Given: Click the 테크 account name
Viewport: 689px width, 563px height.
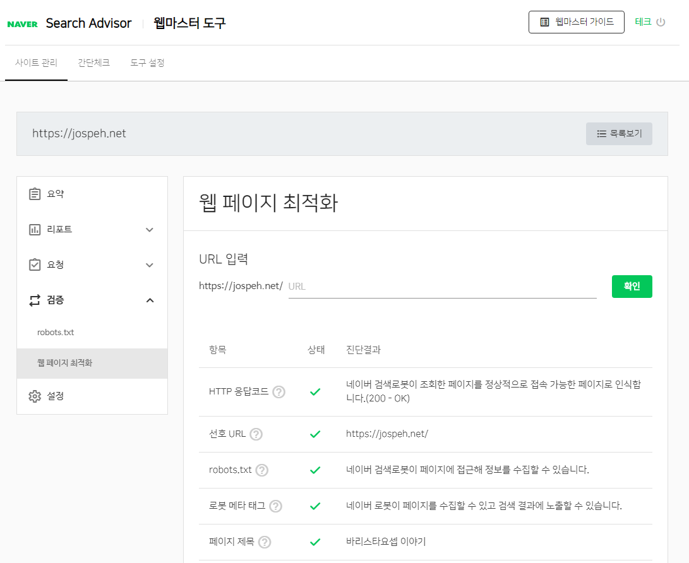Looking at the screenshot, I should 643,21.
